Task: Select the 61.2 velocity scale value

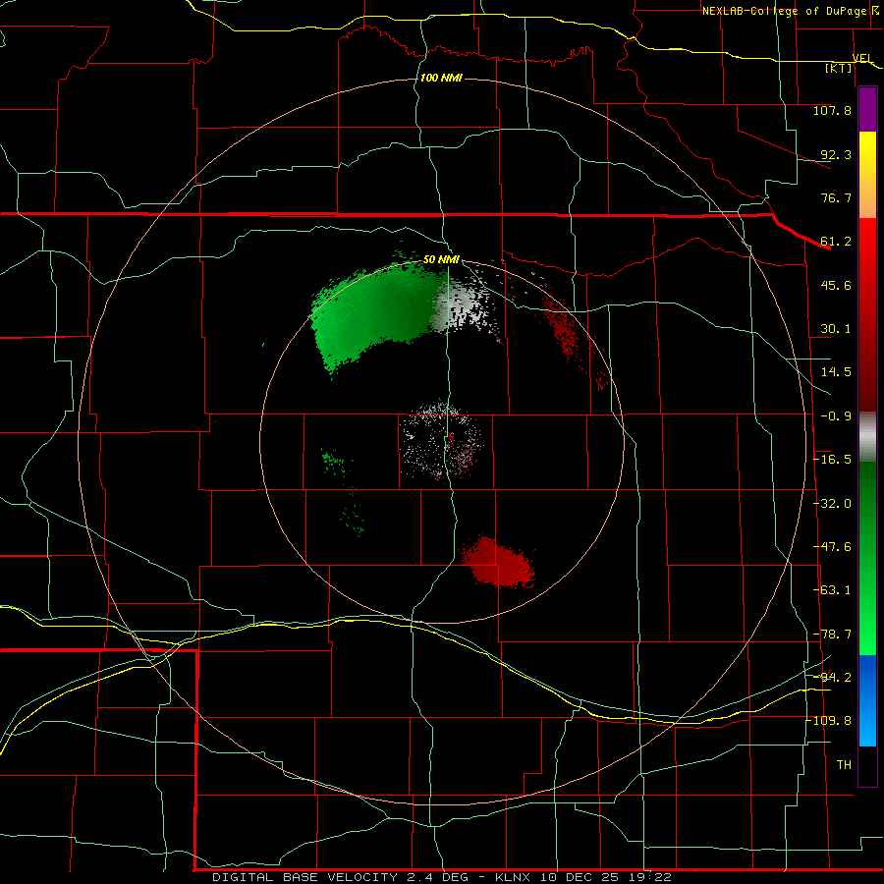Action: point(836,242)
